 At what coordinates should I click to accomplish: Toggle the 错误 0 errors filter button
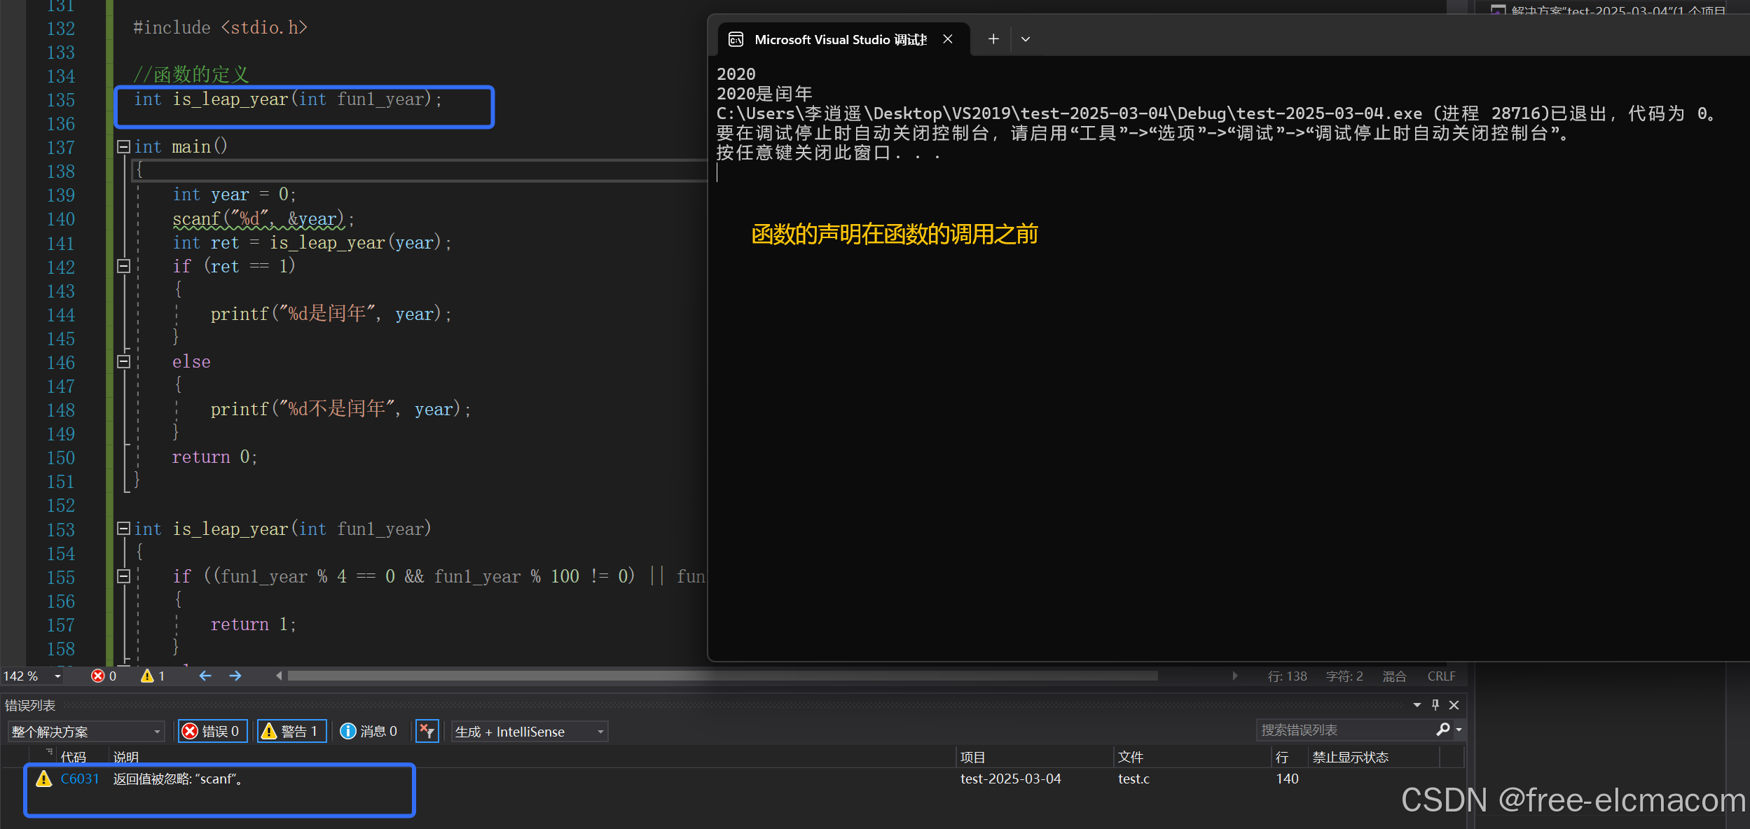212,732
